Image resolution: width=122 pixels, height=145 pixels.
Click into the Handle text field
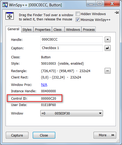[x=72, y=40]
